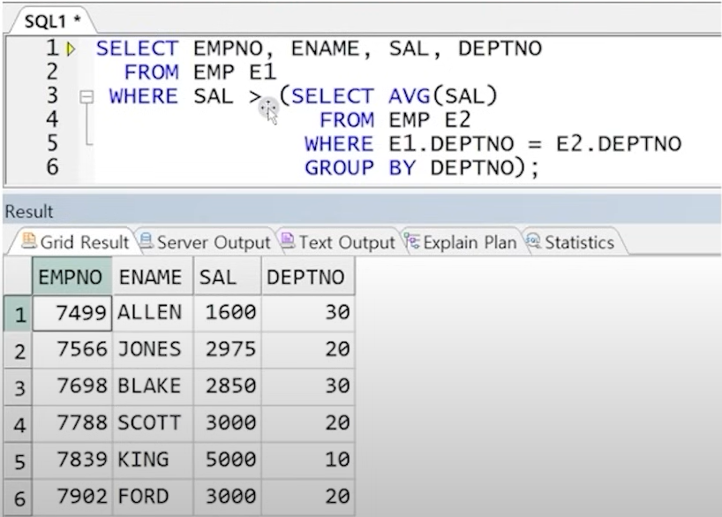This screenshot has height=517, width=722.
Task: Select row header 4 in the grid
Action: (18, 424)
